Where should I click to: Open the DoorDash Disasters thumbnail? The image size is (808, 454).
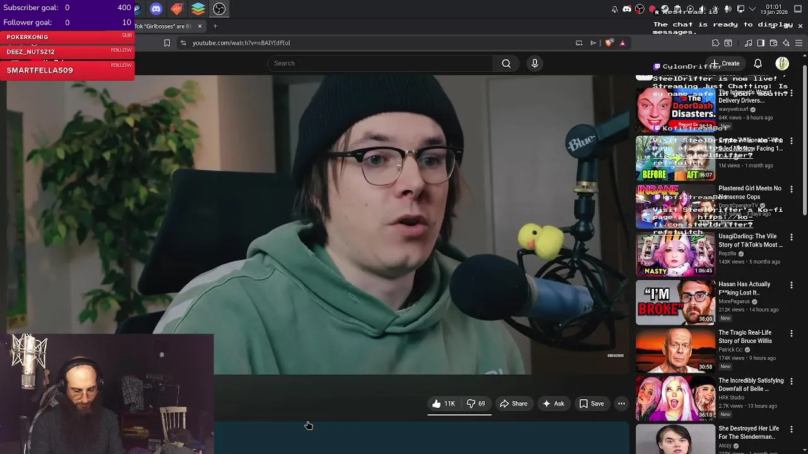tap(675, 109)
